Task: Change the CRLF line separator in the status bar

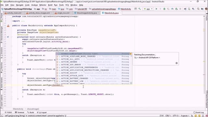Action: coord(168,116)
